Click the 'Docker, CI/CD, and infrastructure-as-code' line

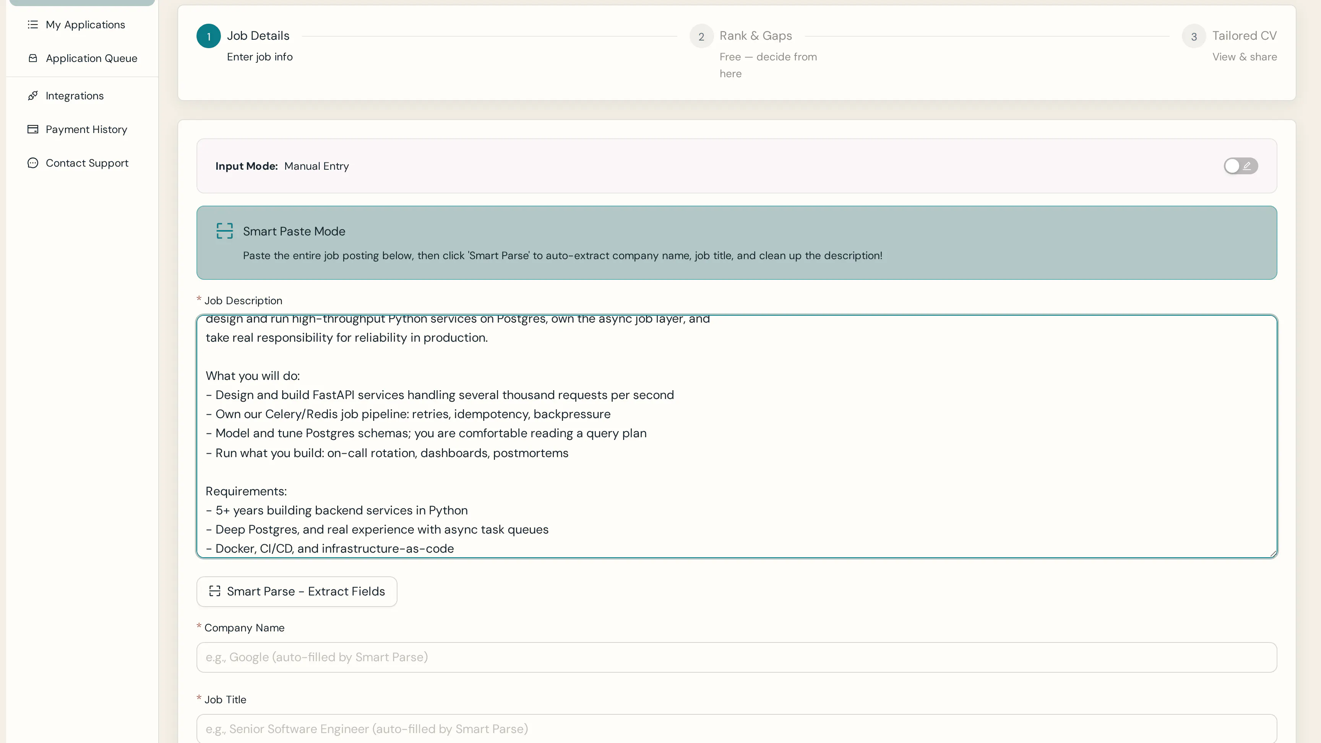(x=330, y=549)
